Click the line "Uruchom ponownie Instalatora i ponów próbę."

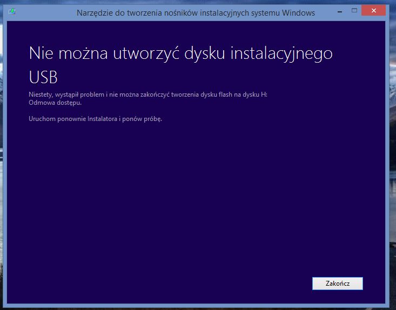click(x=96, y=119)
